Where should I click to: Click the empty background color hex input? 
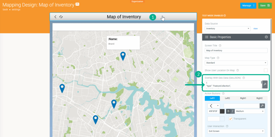point(214,119)
